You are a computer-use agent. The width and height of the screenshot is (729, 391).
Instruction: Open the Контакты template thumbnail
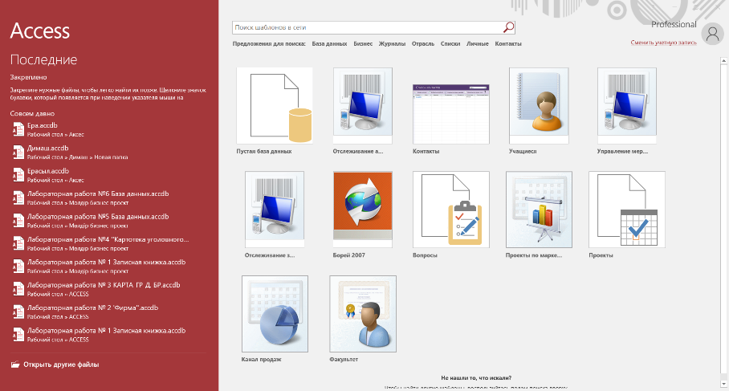(451, 114)
